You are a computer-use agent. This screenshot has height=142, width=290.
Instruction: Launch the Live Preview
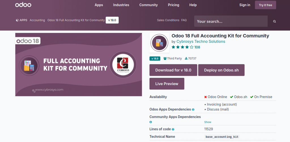point(167,84)
